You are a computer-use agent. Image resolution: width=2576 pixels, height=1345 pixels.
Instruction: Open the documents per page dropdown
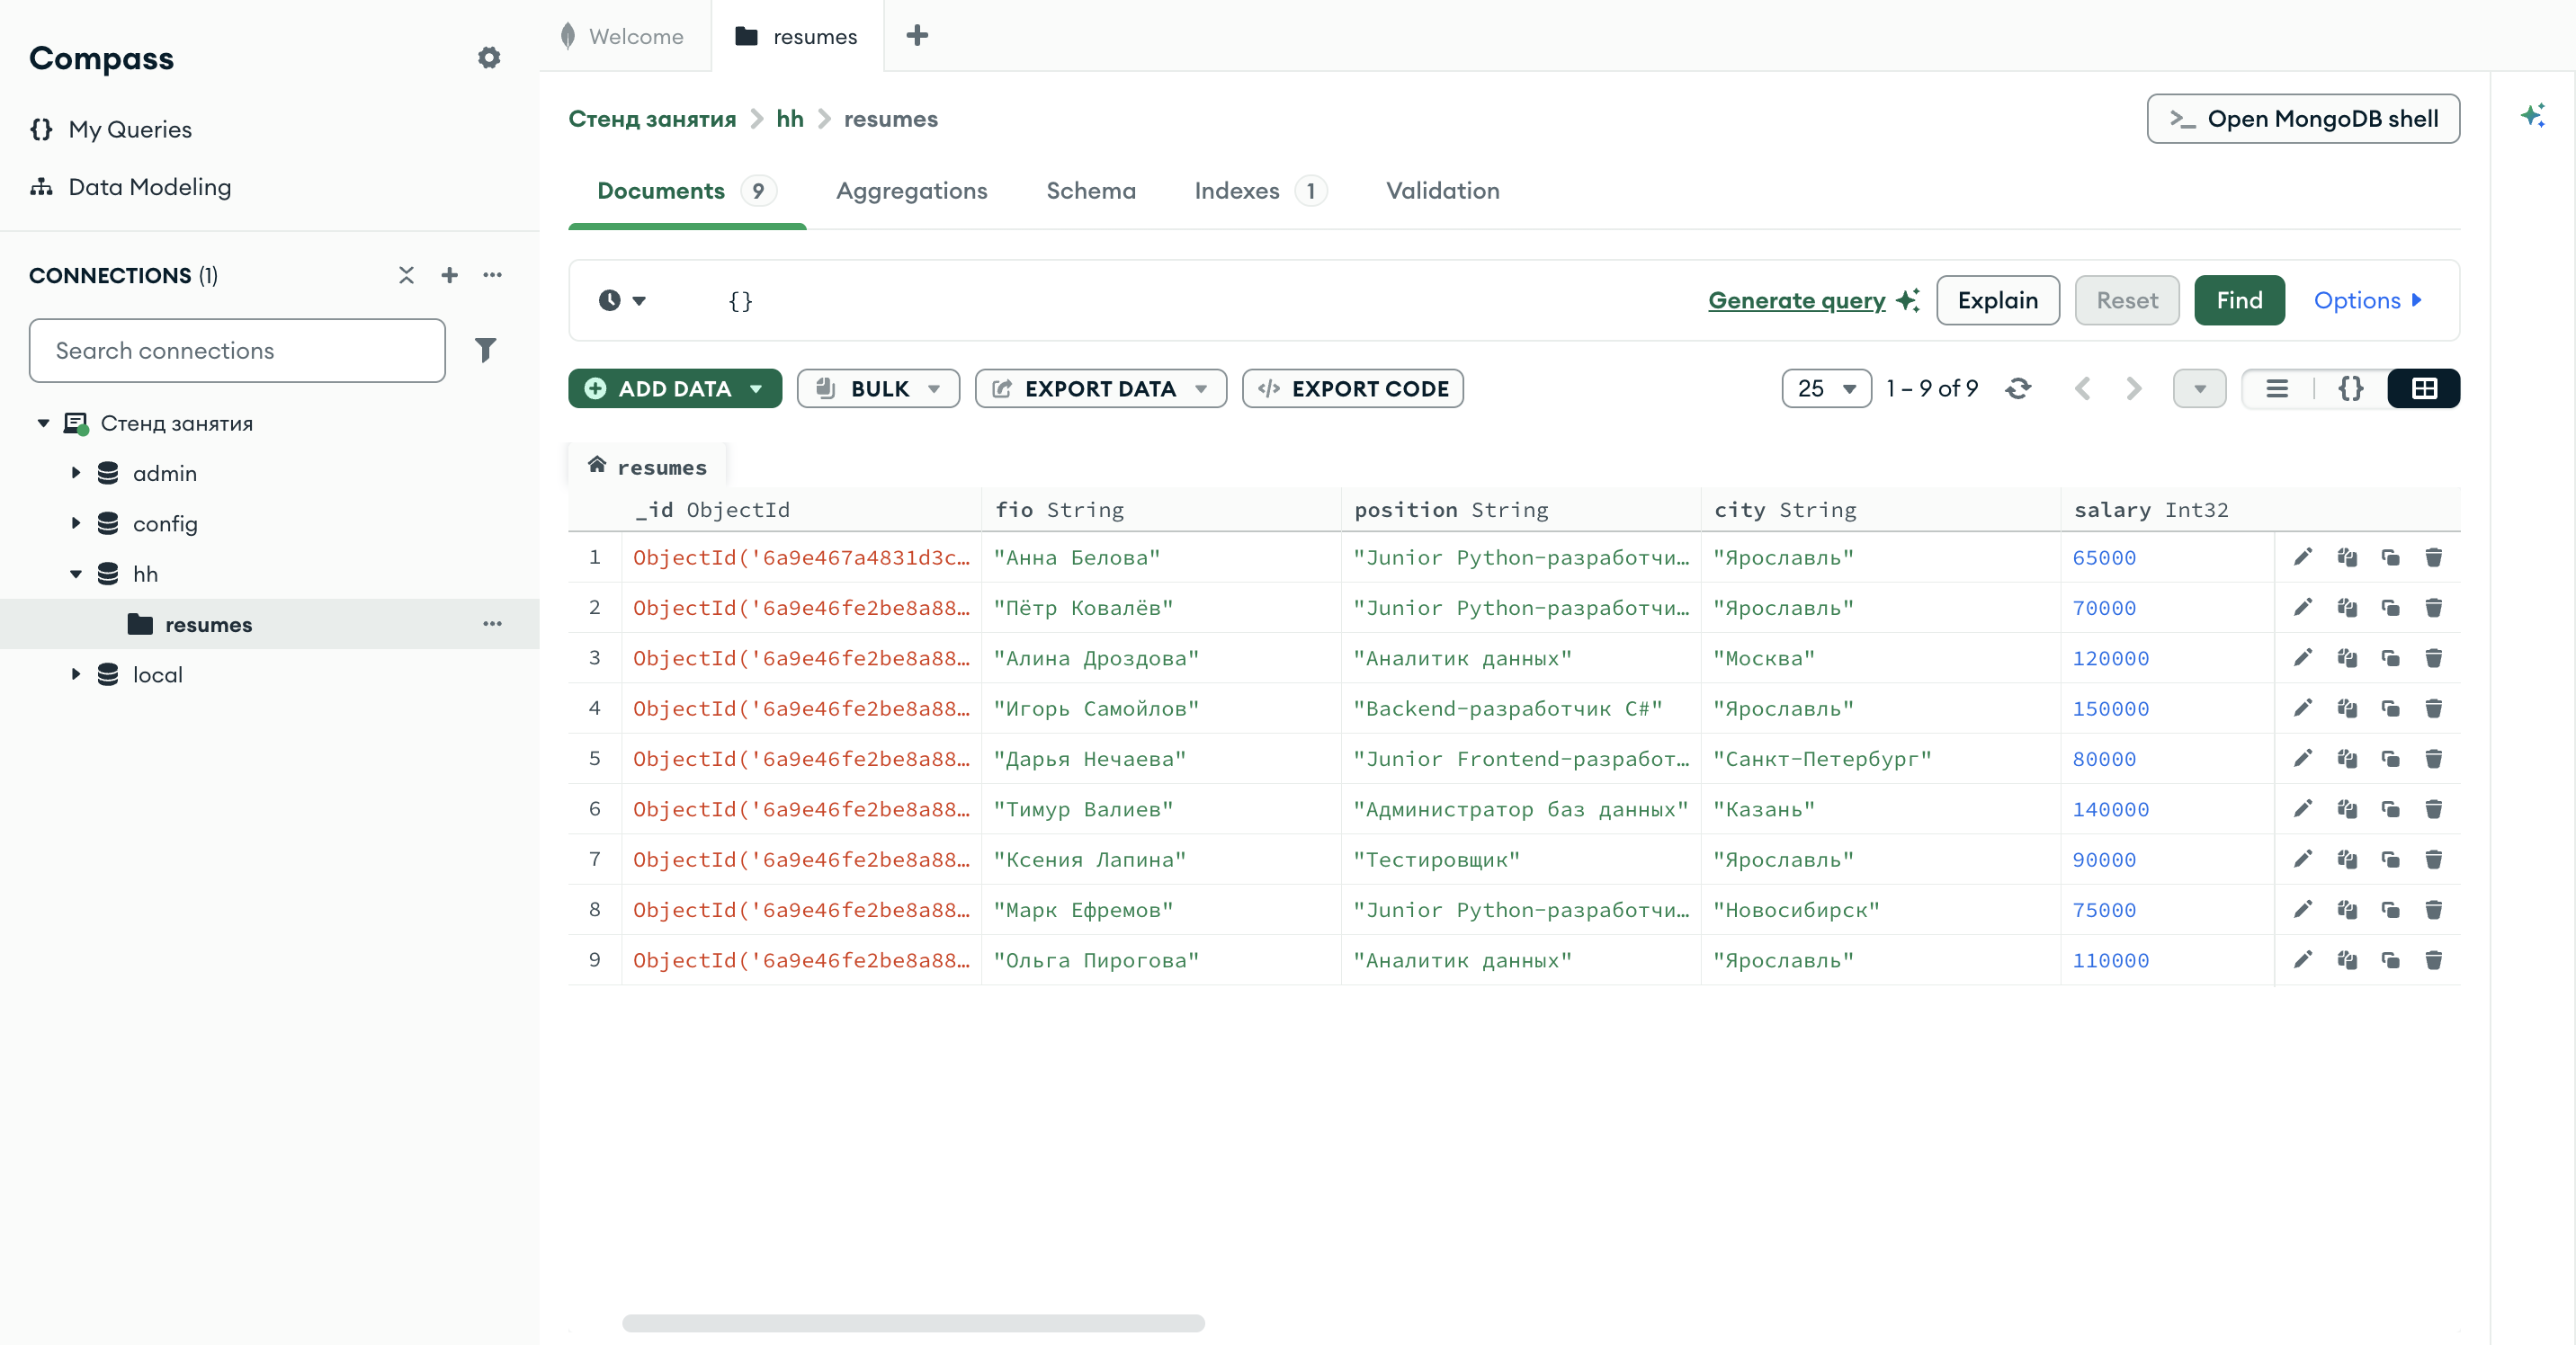(1826, 388)
